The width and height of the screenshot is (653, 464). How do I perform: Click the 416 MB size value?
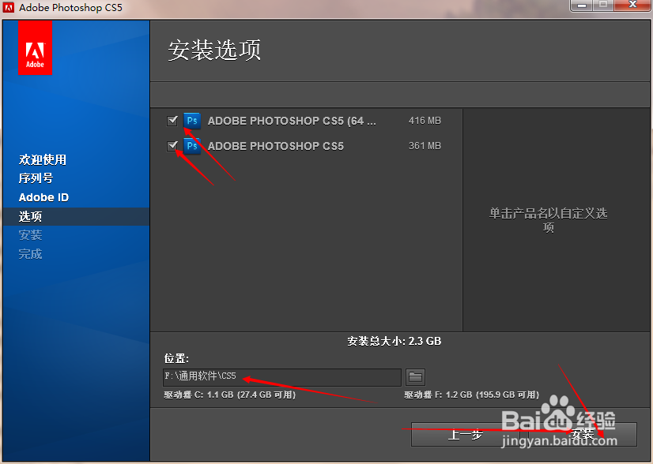tap(425, 121)
